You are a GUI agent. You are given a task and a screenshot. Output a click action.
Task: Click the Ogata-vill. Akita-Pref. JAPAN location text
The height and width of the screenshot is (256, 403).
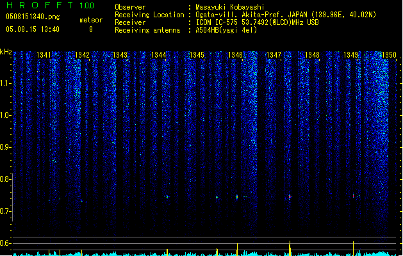pos(286,15)
